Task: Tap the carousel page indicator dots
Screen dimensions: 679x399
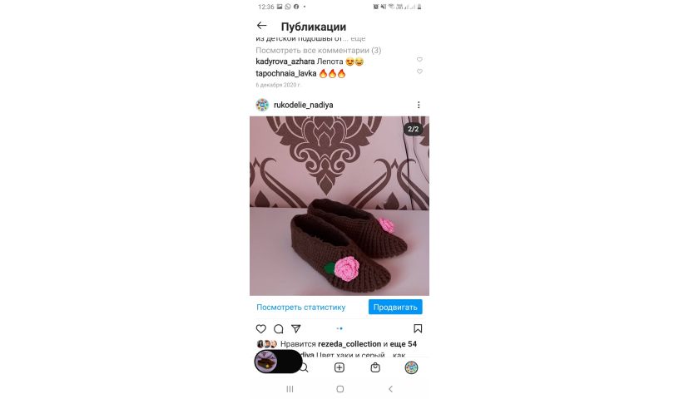Action: click(339, 328)
